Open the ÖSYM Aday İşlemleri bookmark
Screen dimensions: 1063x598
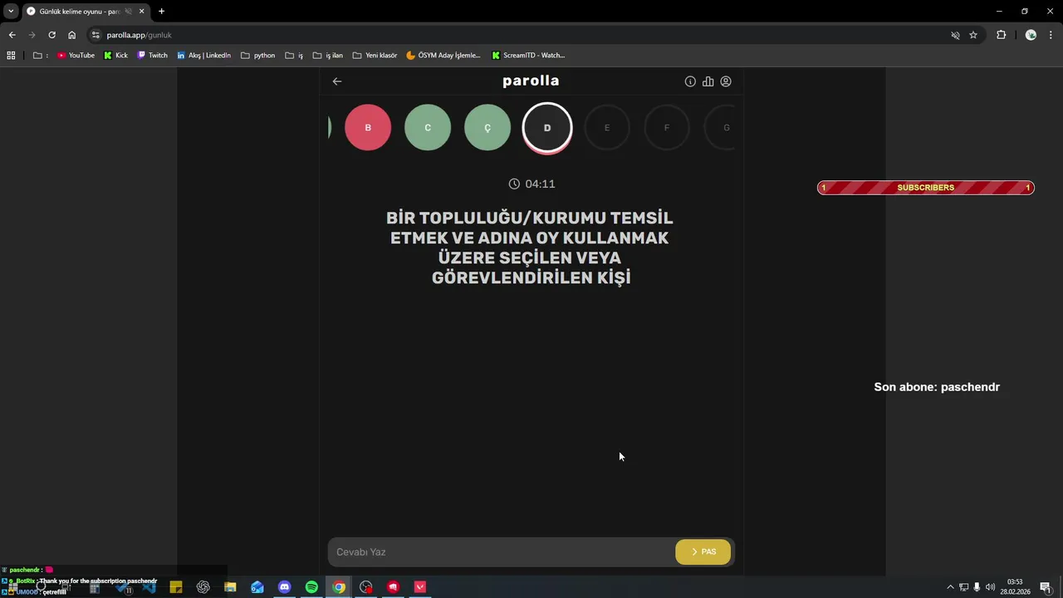(443, 56)
